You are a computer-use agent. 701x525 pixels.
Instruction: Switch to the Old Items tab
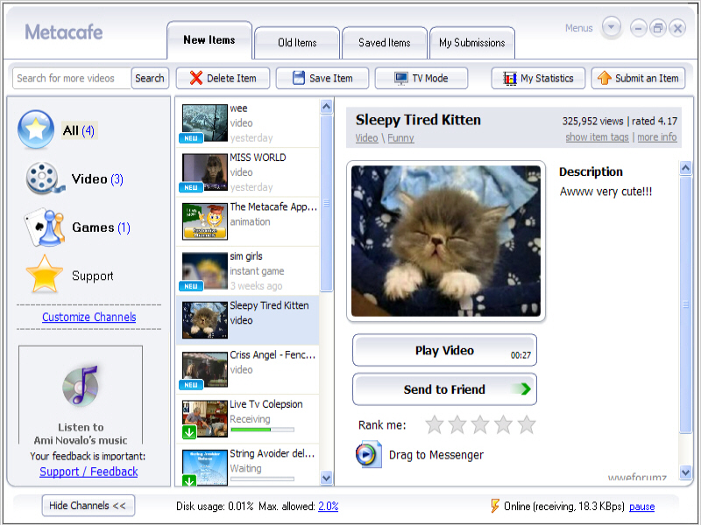(297, 42)
